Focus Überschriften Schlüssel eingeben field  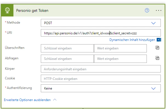[67, 48]
